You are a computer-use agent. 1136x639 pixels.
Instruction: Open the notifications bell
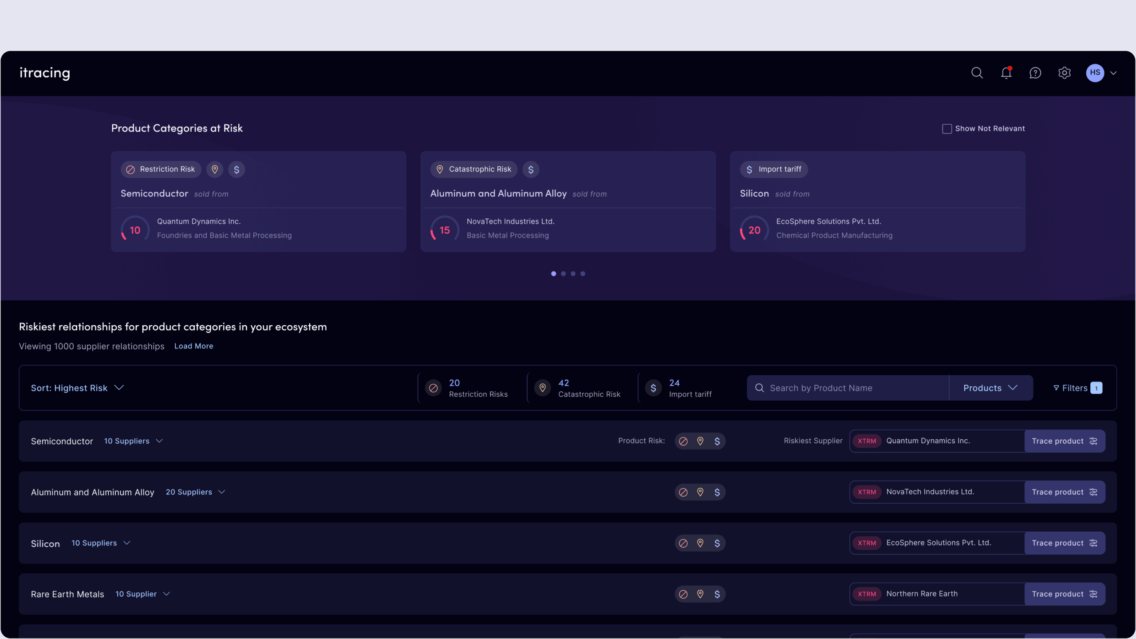[x=1006, y=73]
